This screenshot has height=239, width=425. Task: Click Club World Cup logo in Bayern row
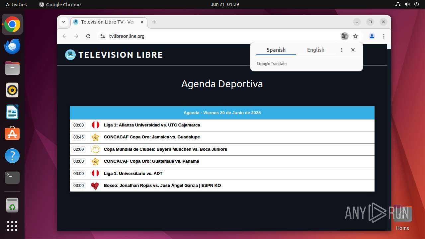pyautogui.click(x=95, y=149)
